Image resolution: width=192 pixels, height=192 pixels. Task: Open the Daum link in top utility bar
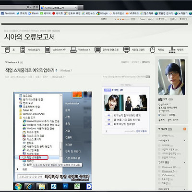coord(142,19)
